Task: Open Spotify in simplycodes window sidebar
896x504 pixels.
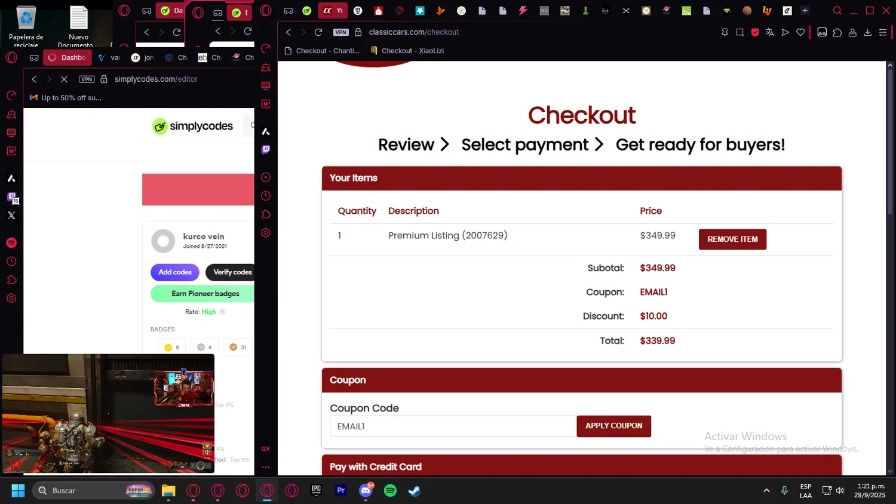Action: [11, 243]
